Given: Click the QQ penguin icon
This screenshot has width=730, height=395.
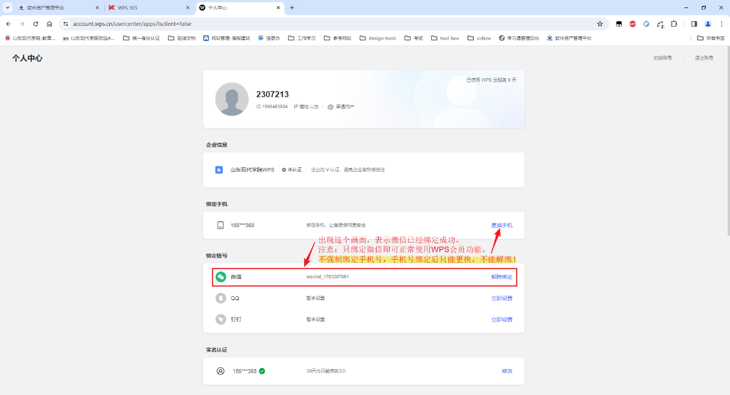Looking at the screenshot, I should tap(220, 298).
